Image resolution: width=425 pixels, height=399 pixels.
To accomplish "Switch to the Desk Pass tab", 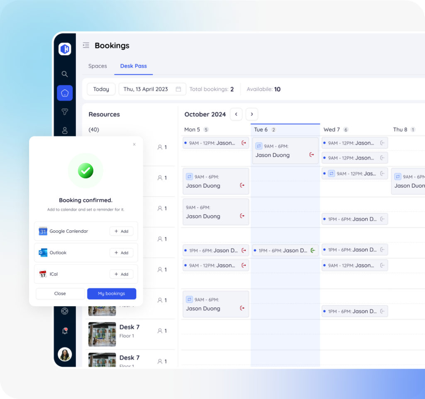I will pos(133,66).
